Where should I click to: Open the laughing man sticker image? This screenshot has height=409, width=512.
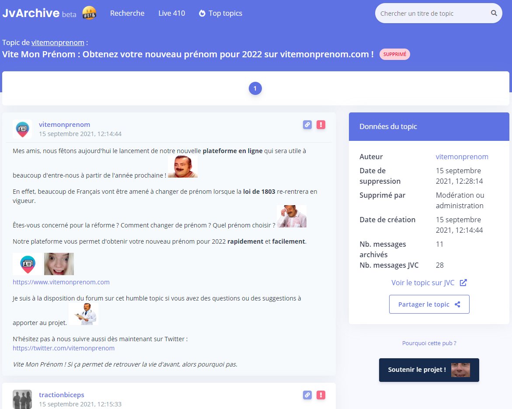(182, 166)
